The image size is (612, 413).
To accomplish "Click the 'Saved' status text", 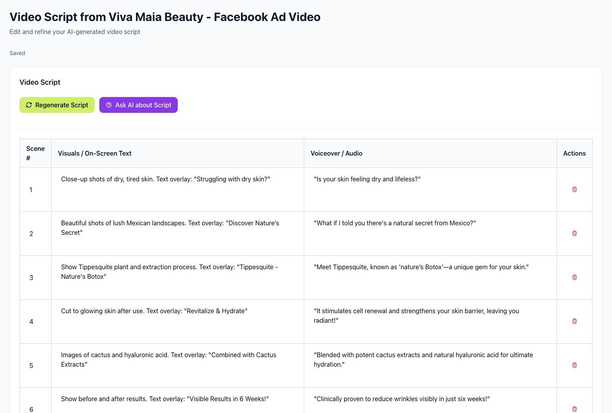I will tap(17, 53).
